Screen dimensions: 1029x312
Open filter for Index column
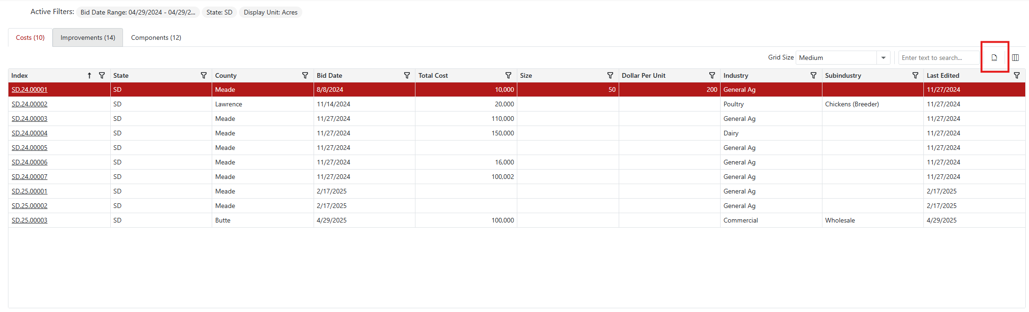click(x=102, y=75)
